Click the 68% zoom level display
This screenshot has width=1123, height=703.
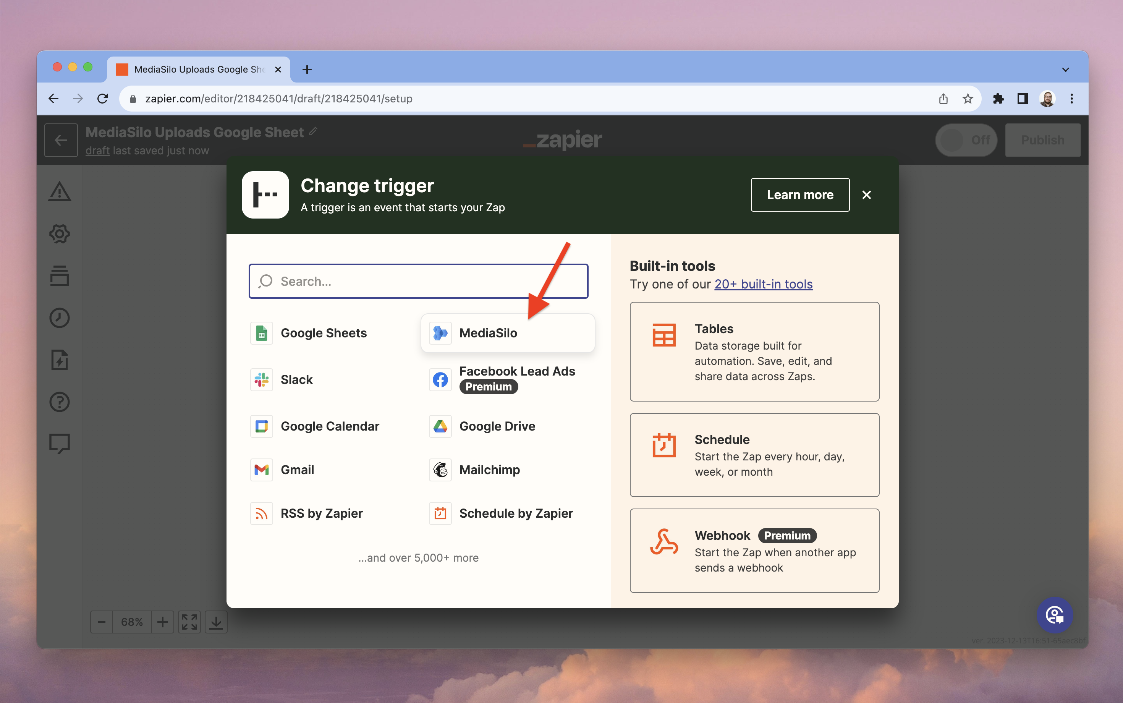132,622
